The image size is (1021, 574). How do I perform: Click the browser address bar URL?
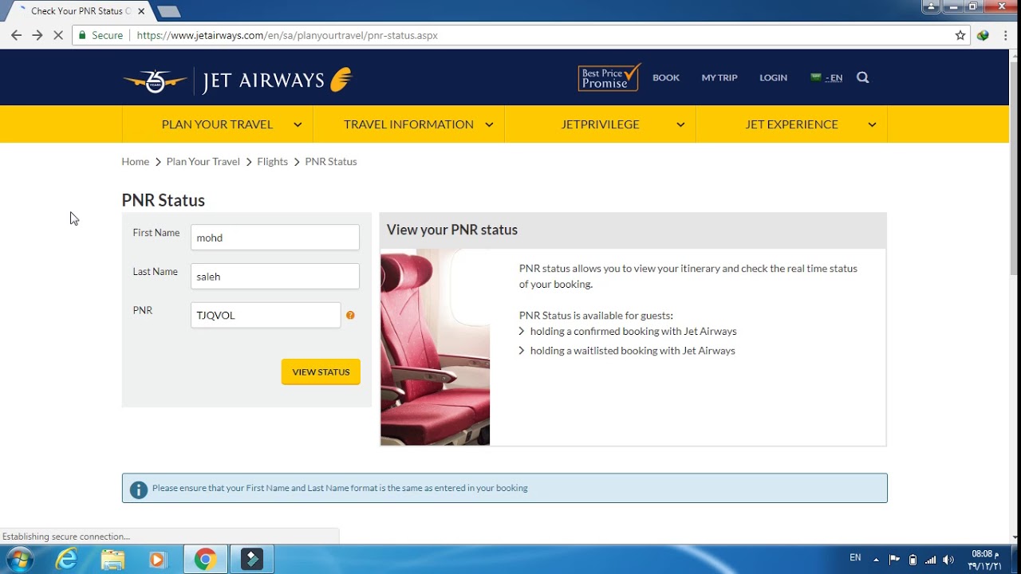[x=287, y=35]
